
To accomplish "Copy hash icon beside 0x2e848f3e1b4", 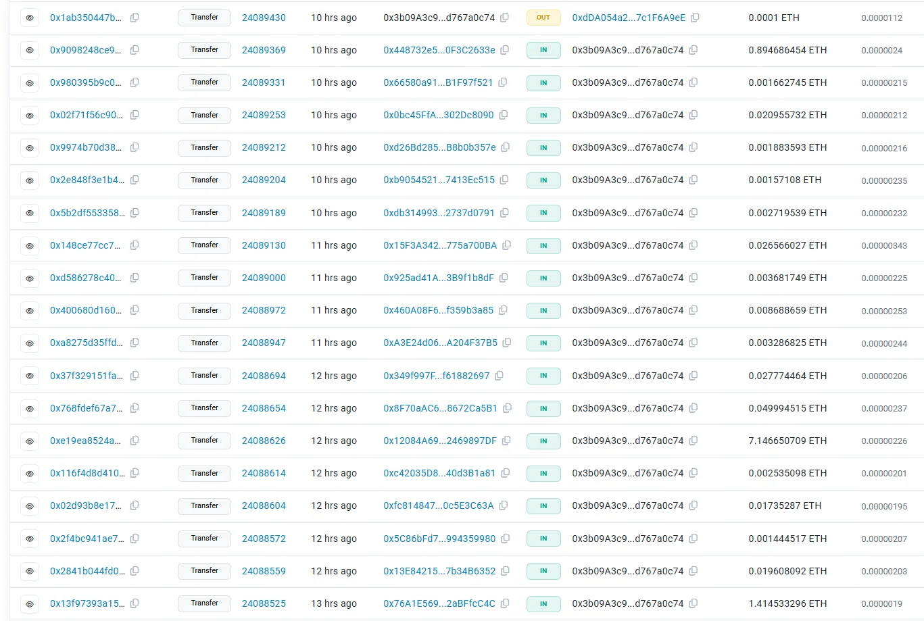I will tap(135, 180).
